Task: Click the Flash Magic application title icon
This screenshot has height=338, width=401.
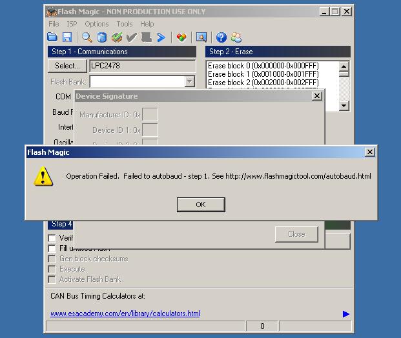Action: (x=52, y=12)
